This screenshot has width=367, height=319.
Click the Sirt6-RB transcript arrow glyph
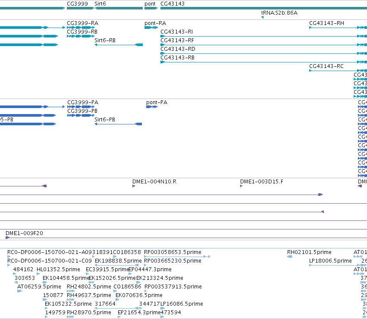click(x=119, y=45)
